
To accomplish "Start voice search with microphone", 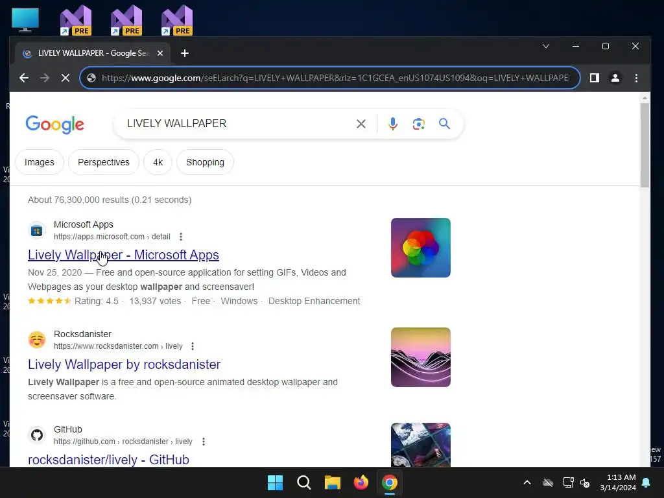I will tap(392, 124).
